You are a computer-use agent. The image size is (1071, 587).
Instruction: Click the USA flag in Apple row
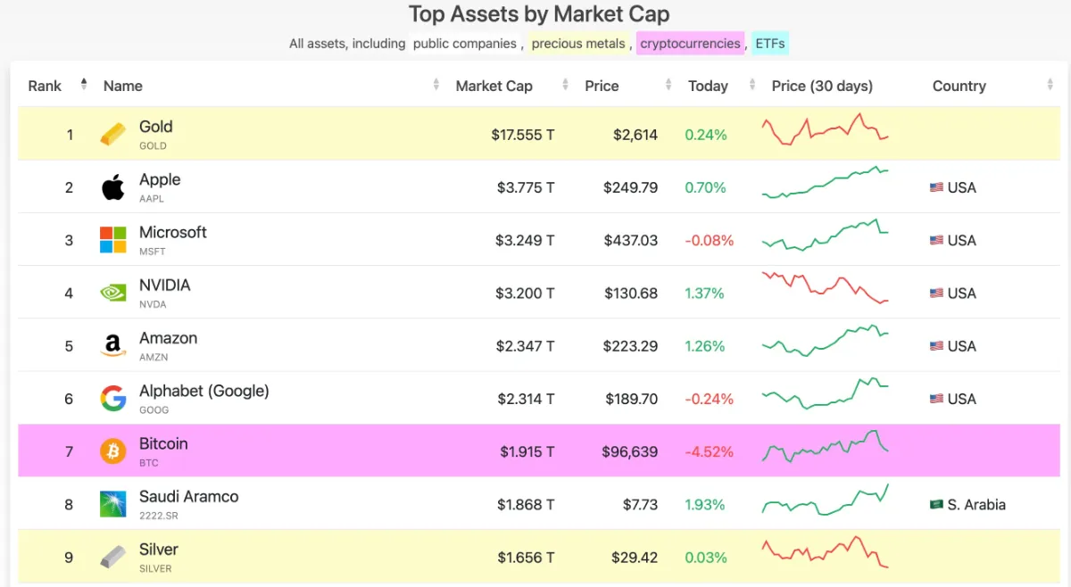936,187
